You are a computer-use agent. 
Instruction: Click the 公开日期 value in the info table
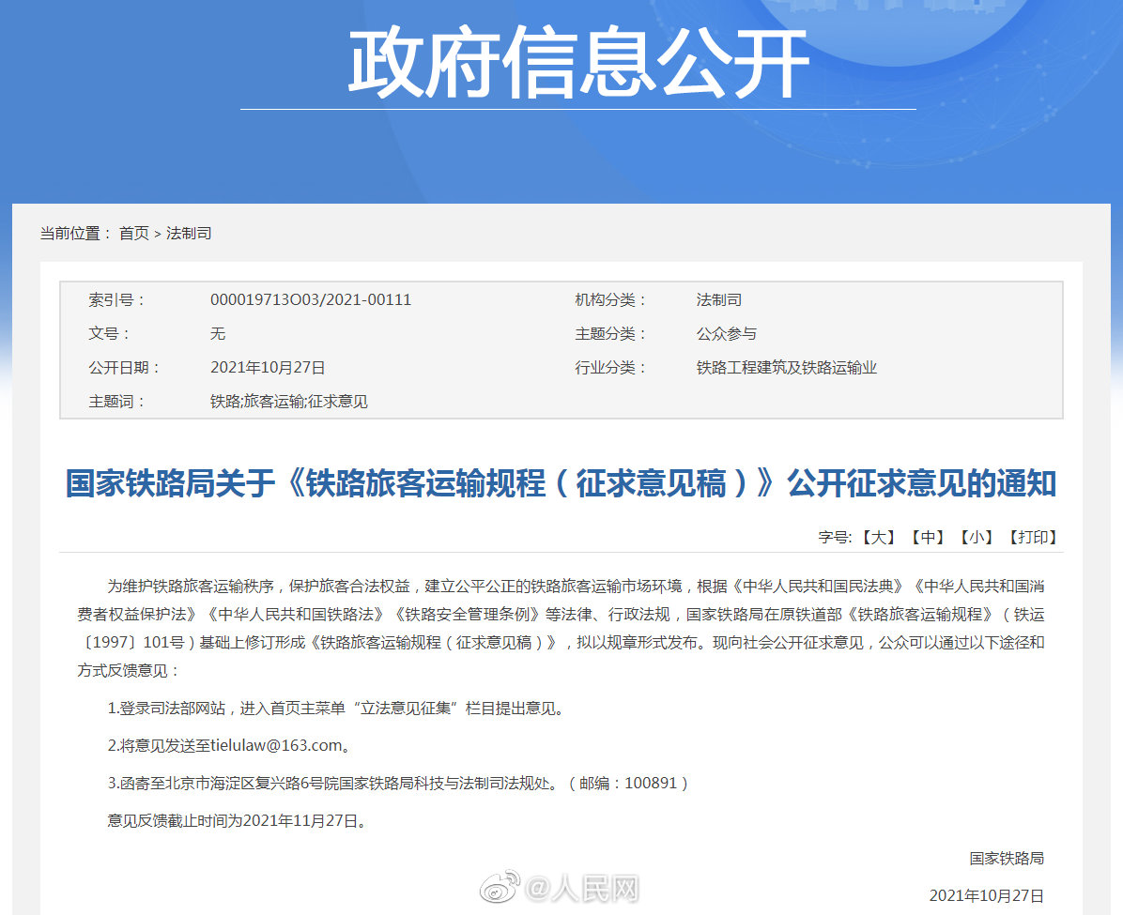pos(268,368)
